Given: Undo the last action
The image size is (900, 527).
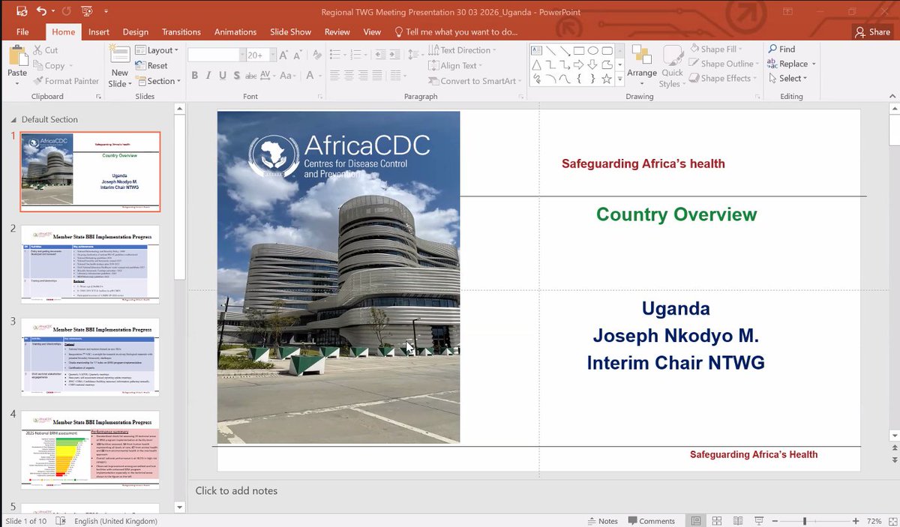Looking at the screenshot, I should click(41, 10).
